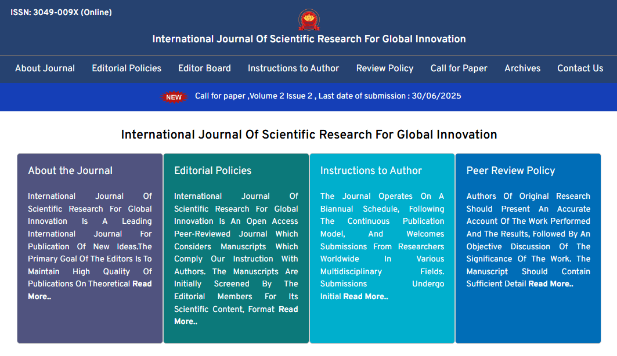This screenshot has height=356, width=617.
Task: Click the Peer Review Policy card heading
Action: coord(510,170)
